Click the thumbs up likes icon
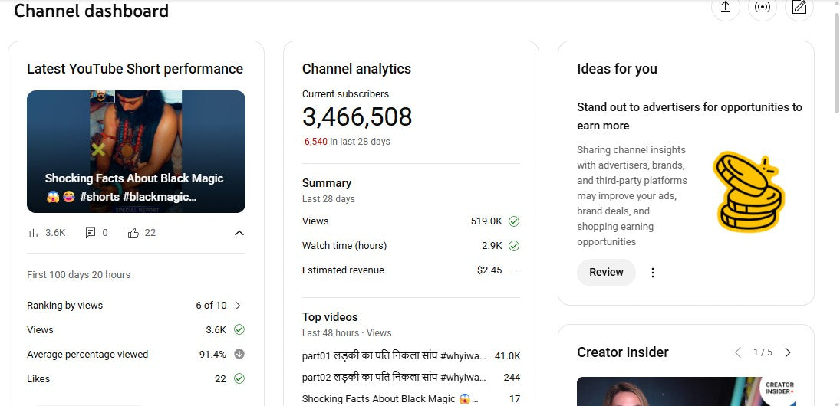This screenshot has width=840, height=406. point(133,233)
